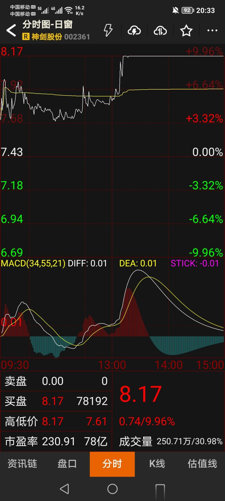Tap the STICK: -0.01 value
This screenshot has height=501, width=225.
coord(195,263)
